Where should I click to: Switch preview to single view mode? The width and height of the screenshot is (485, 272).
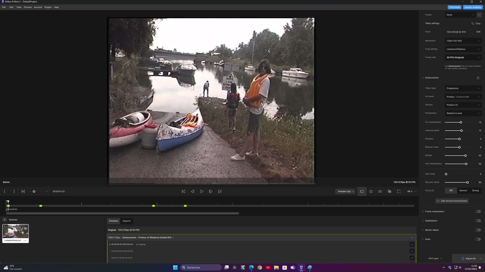362,191
